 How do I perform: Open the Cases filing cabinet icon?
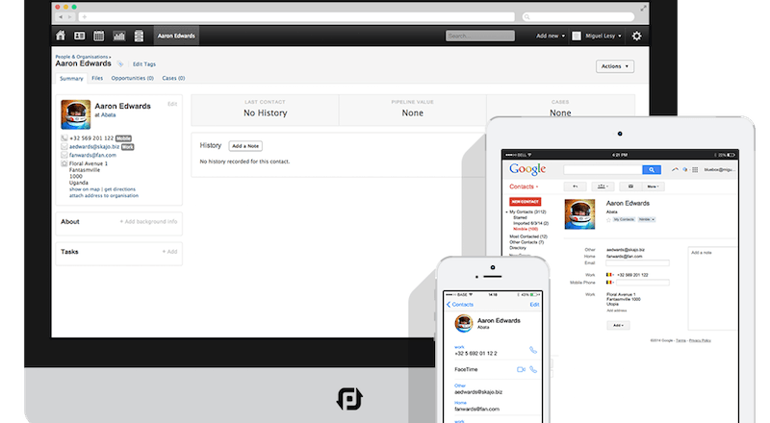coord(139,36)
